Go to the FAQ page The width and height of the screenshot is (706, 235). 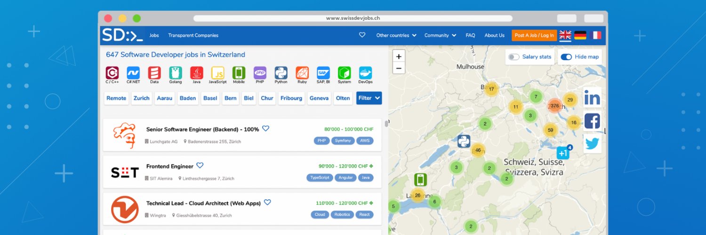470,35
